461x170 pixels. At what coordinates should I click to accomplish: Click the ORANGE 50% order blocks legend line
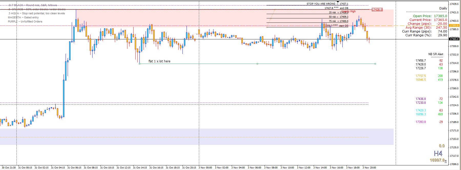pos(36,9)
